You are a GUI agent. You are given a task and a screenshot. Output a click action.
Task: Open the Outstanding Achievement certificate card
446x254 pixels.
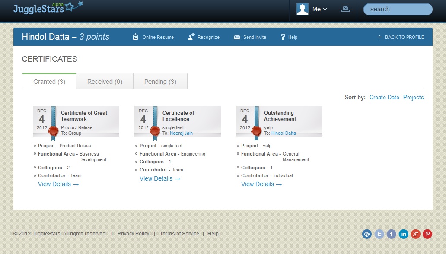[x=280, y=116]
